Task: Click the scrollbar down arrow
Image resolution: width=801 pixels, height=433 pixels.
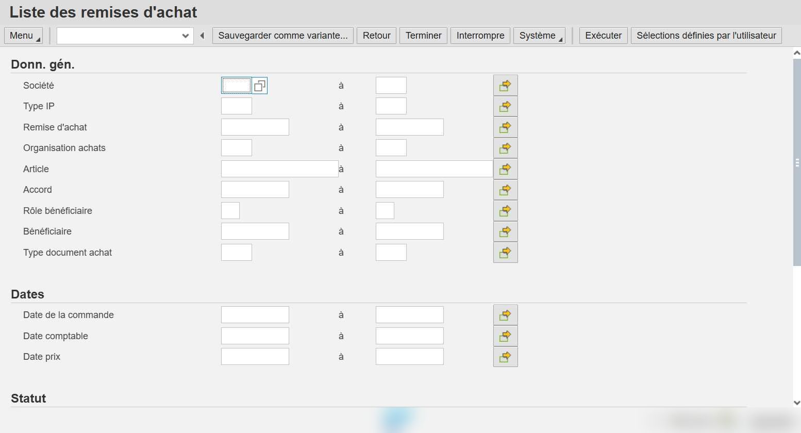Action: click(797, 403)
